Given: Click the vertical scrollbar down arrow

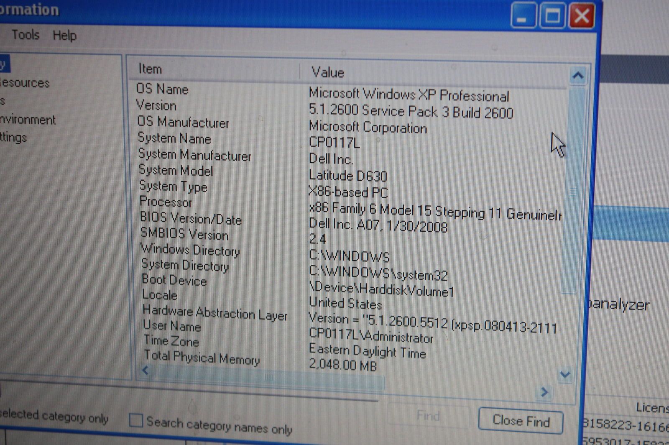Looking at the screenshot, I should click(x=565, y=374).
